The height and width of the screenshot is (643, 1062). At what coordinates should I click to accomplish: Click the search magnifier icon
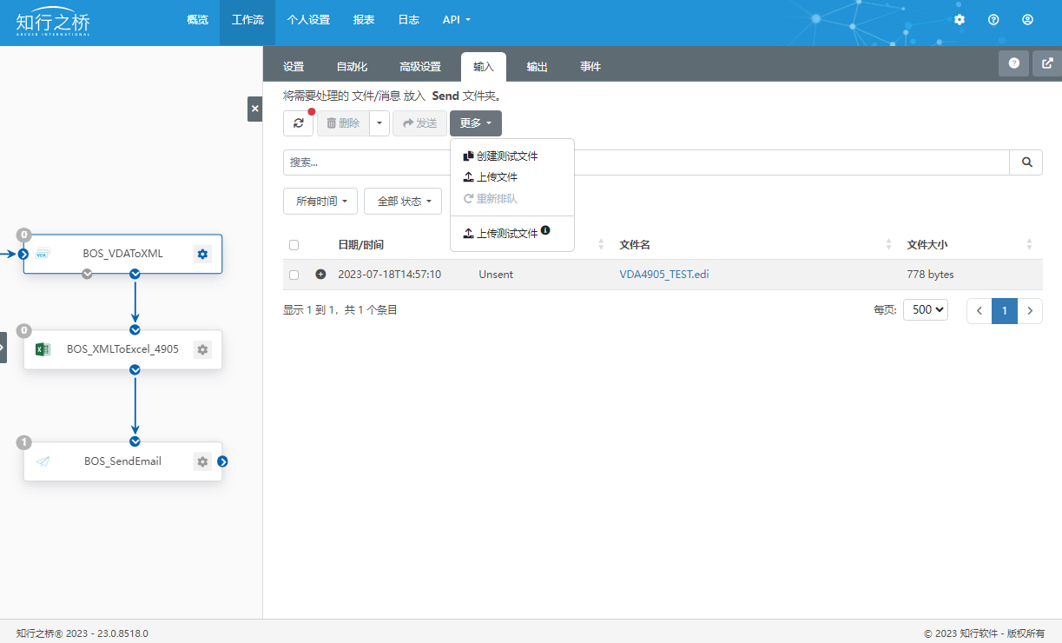[1026, 162]
